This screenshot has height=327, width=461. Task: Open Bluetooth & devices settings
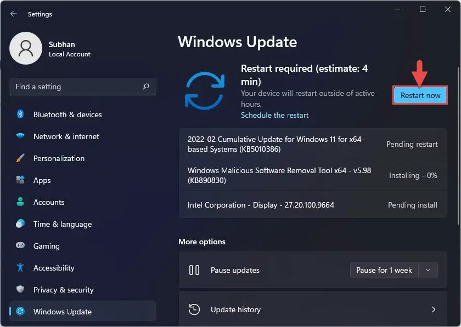pos(83,114)
